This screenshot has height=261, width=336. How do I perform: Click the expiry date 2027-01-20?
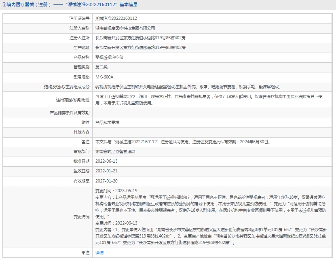point(106,181)
